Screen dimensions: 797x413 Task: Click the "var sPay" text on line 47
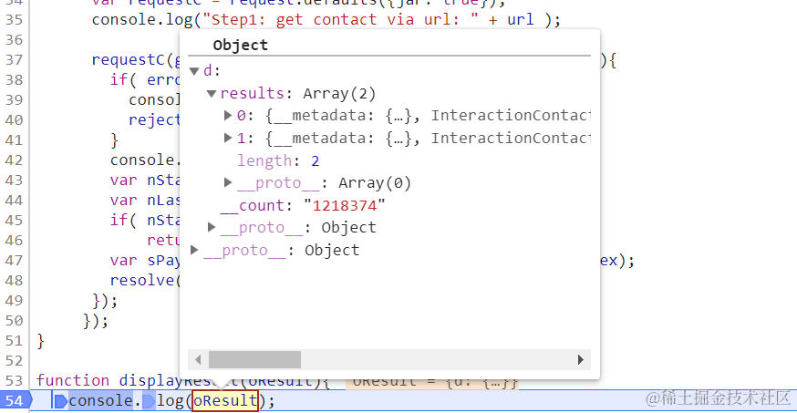(145, 261)
